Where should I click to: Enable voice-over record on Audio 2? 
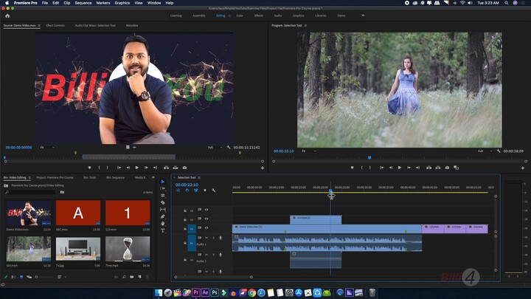pos(221,255)
